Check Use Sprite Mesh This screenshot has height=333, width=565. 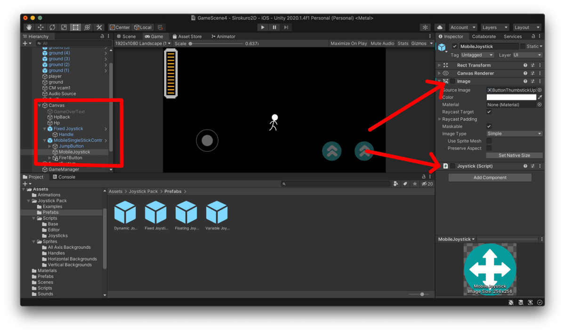click(x=489, y=141)
